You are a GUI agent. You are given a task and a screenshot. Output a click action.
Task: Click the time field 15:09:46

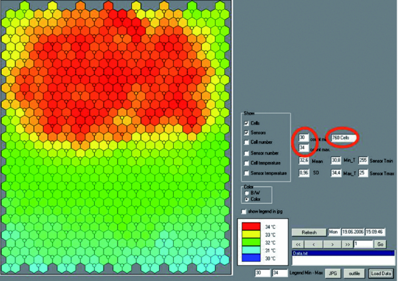click(x=375, y=232)
